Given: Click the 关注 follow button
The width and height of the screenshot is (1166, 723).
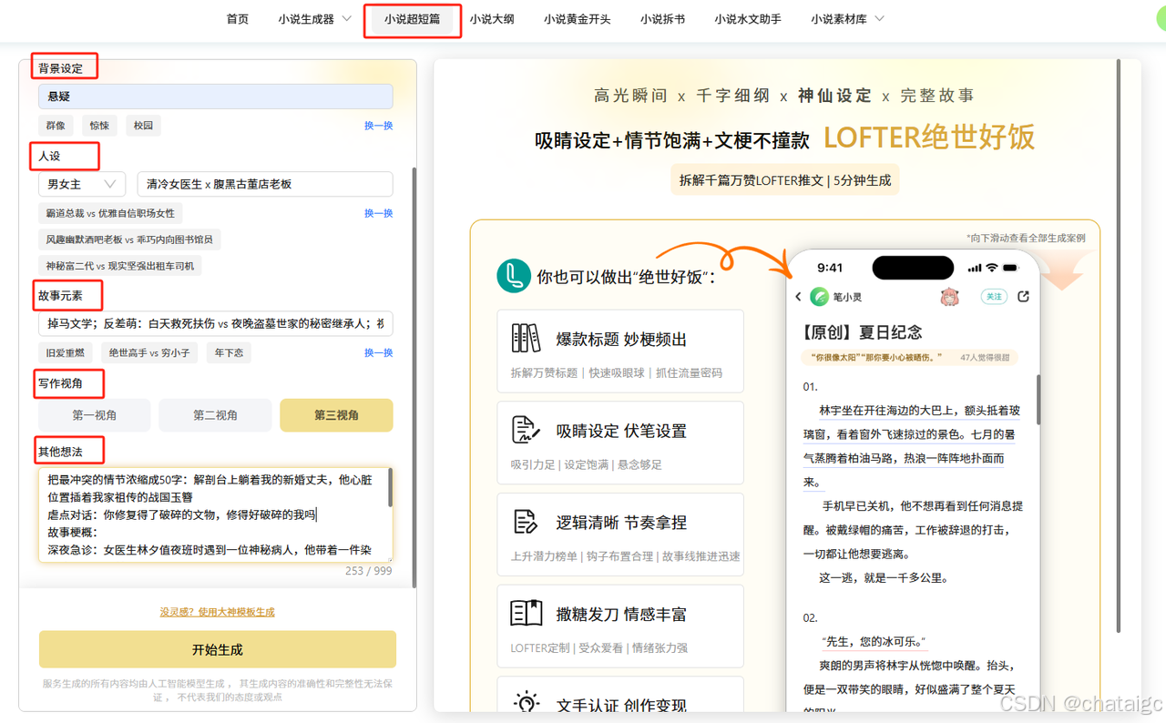Looking at the screenshot, I should click(x=993, y=297).
